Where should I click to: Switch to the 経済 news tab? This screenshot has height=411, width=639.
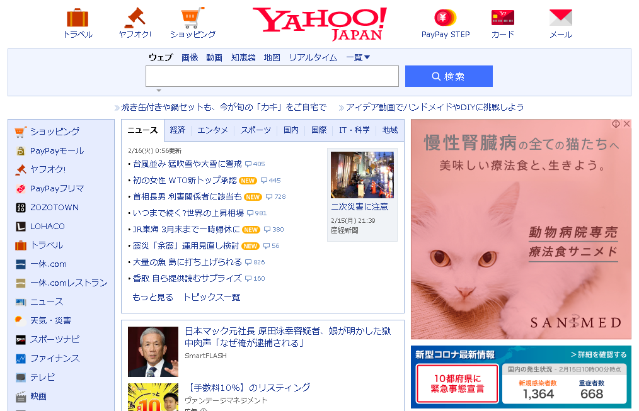[177, 130]
